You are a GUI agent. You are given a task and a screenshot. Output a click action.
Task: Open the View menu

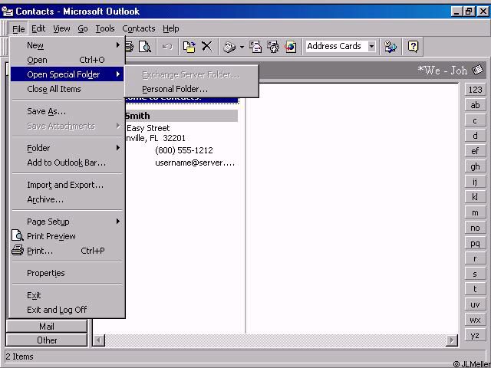[61, 28]
